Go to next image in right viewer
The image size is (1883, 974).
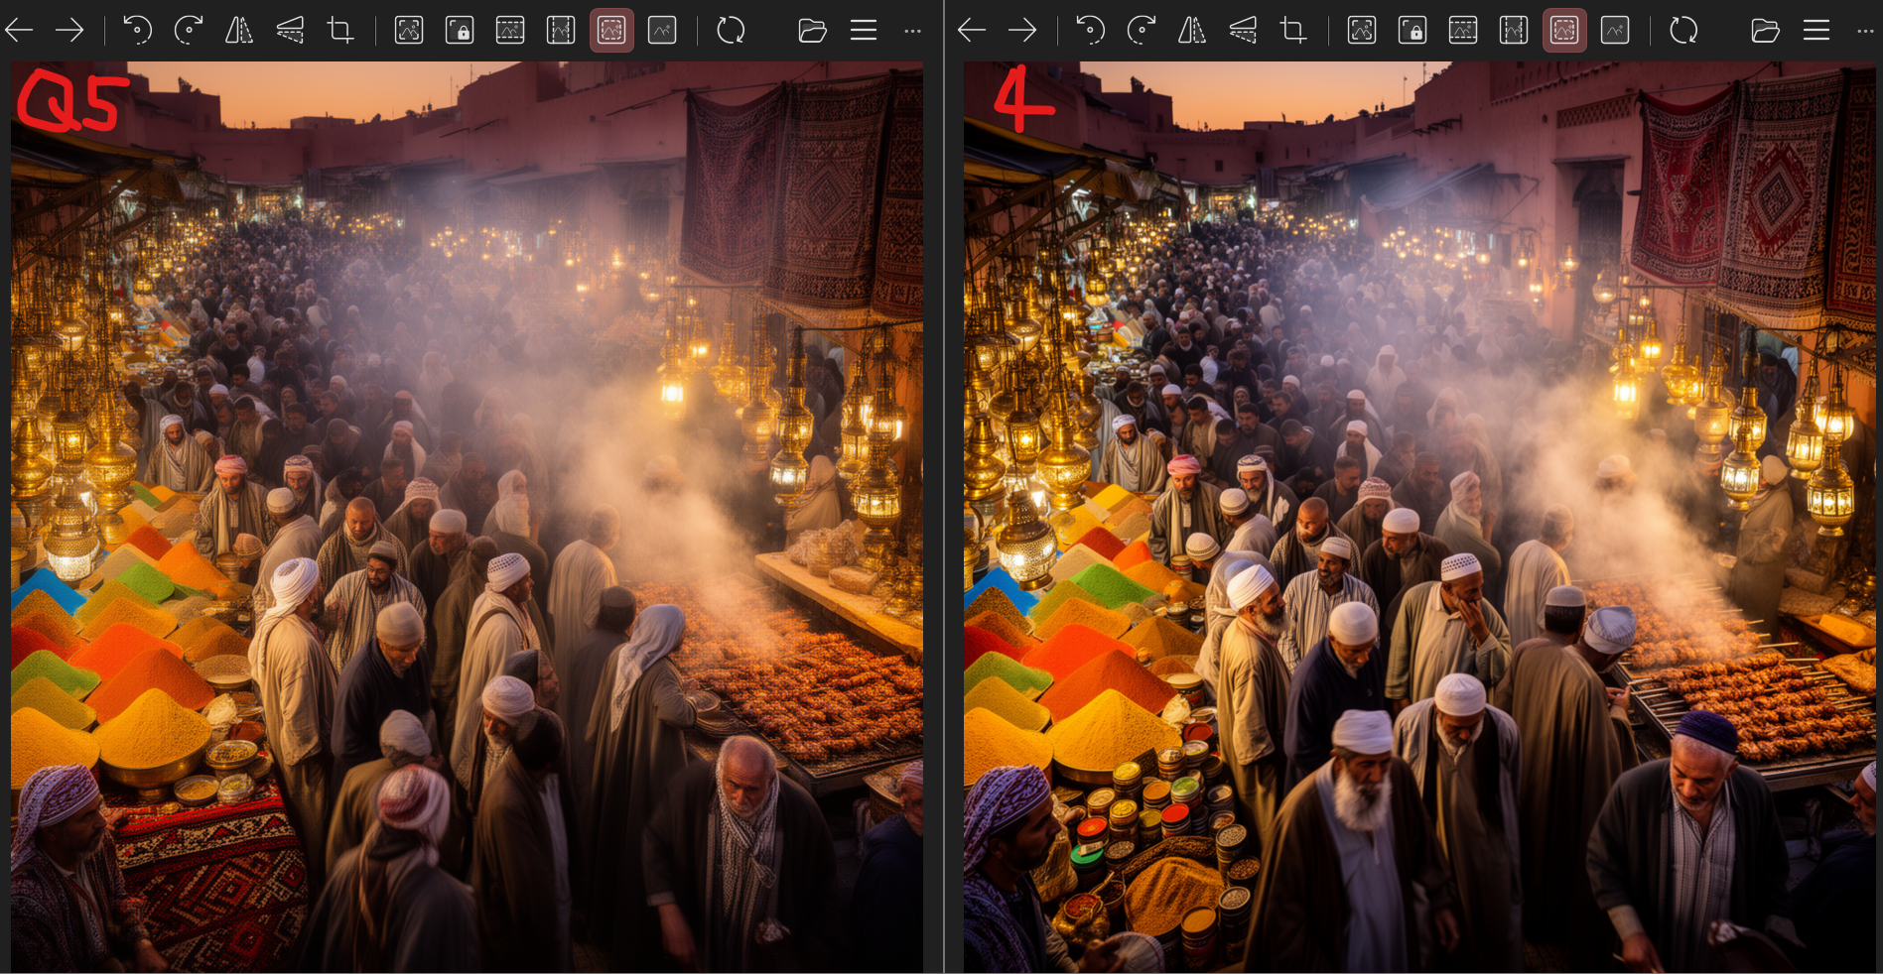click(1022, 31)
